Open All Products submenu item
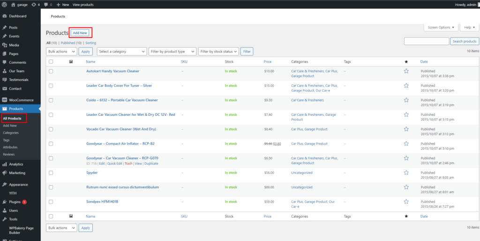Image resolution: width=480 pixels, height=241 pixels. [12, 118]
